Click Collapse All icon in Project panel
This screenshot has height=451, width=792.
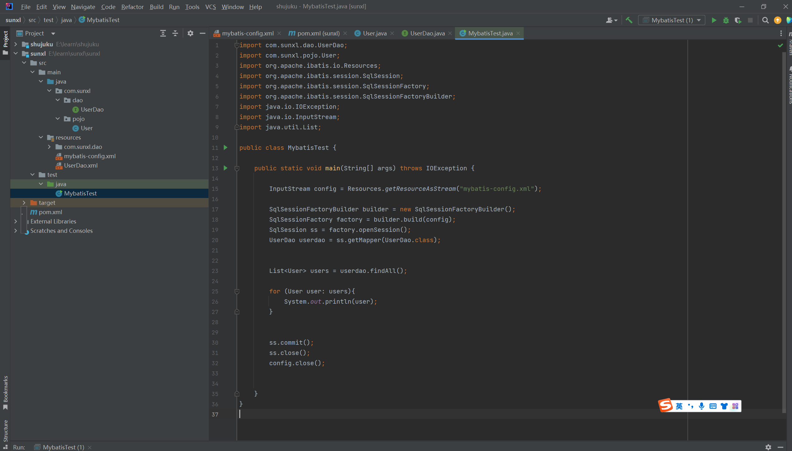[175, 33]
